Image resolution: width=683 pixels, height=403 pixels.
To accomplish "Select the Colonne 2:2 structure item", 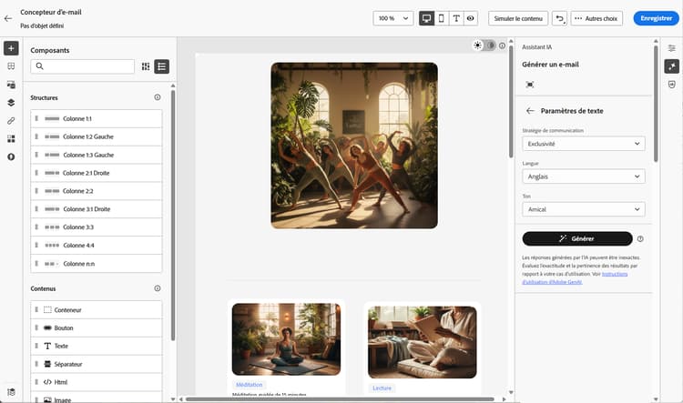I will (97, 191).
